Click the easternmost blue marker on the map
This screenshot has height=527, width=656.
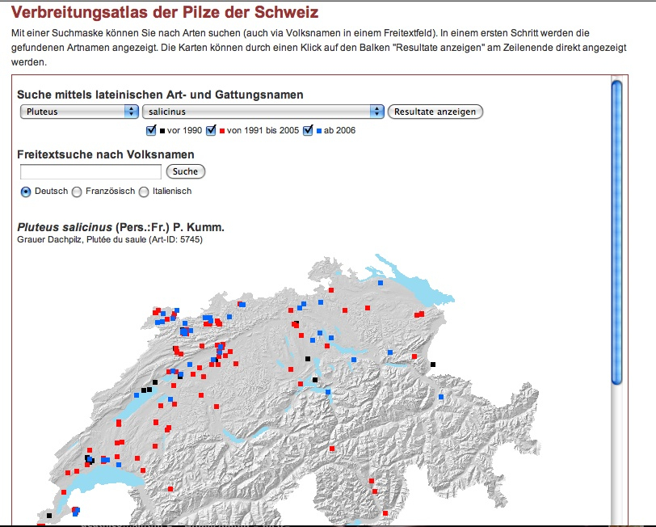441,397
